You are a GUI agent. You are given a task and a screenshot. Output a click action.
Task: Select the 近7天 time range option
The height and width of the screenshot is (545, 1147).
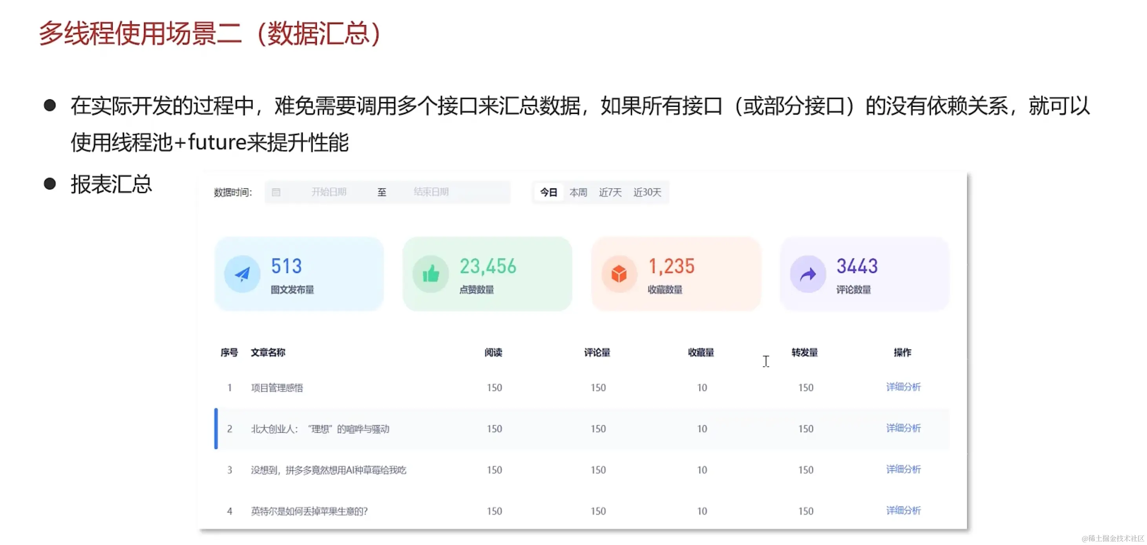click(x=610, y=192)
